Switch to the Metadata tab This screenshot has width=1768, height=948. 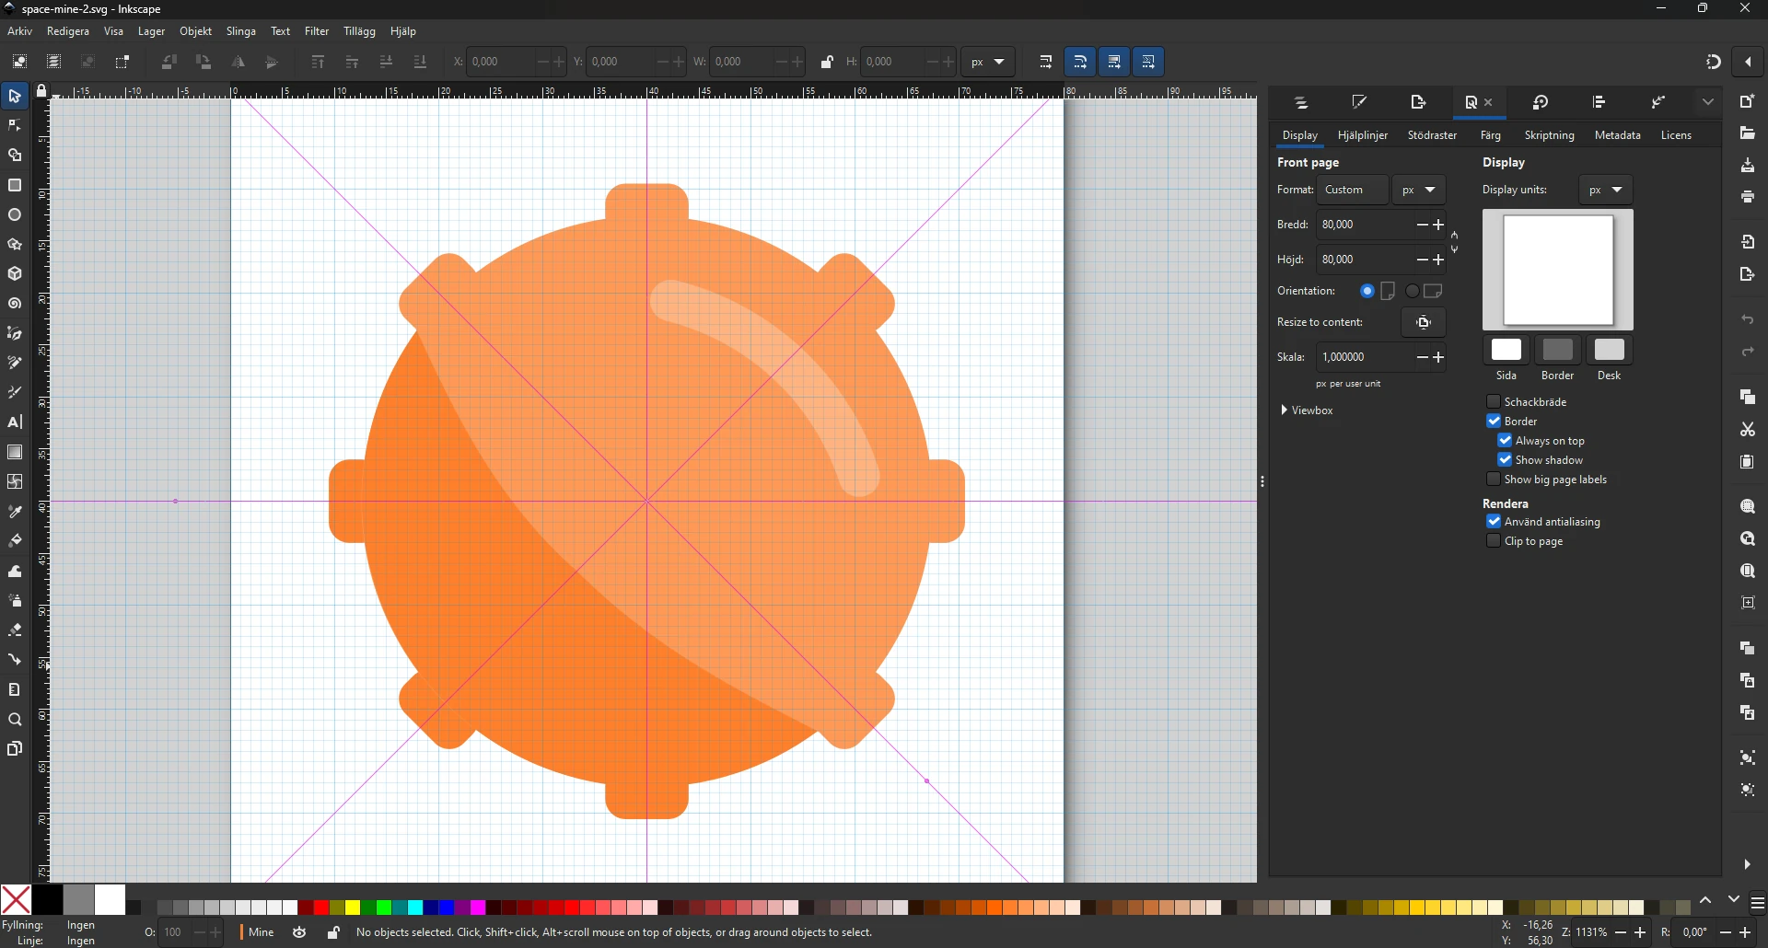coord(1618,134)
